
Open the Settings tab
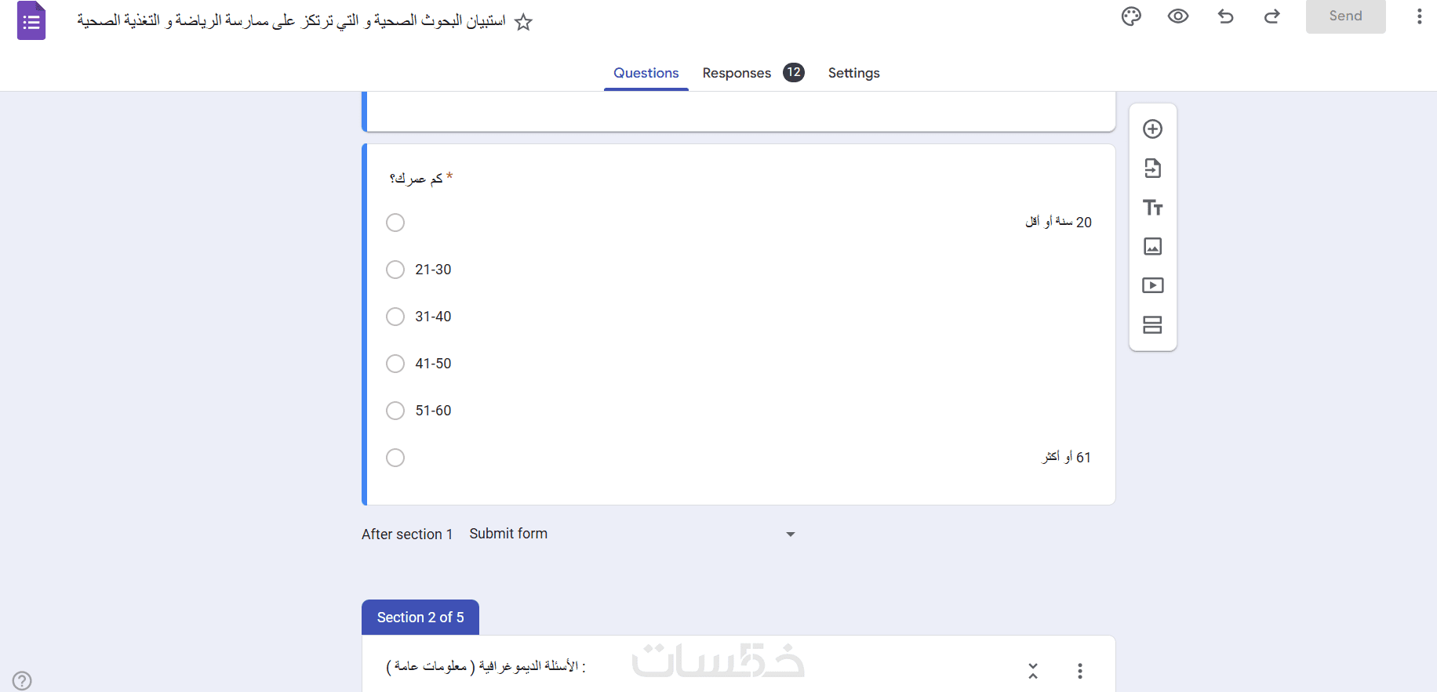tap(853, 73)
